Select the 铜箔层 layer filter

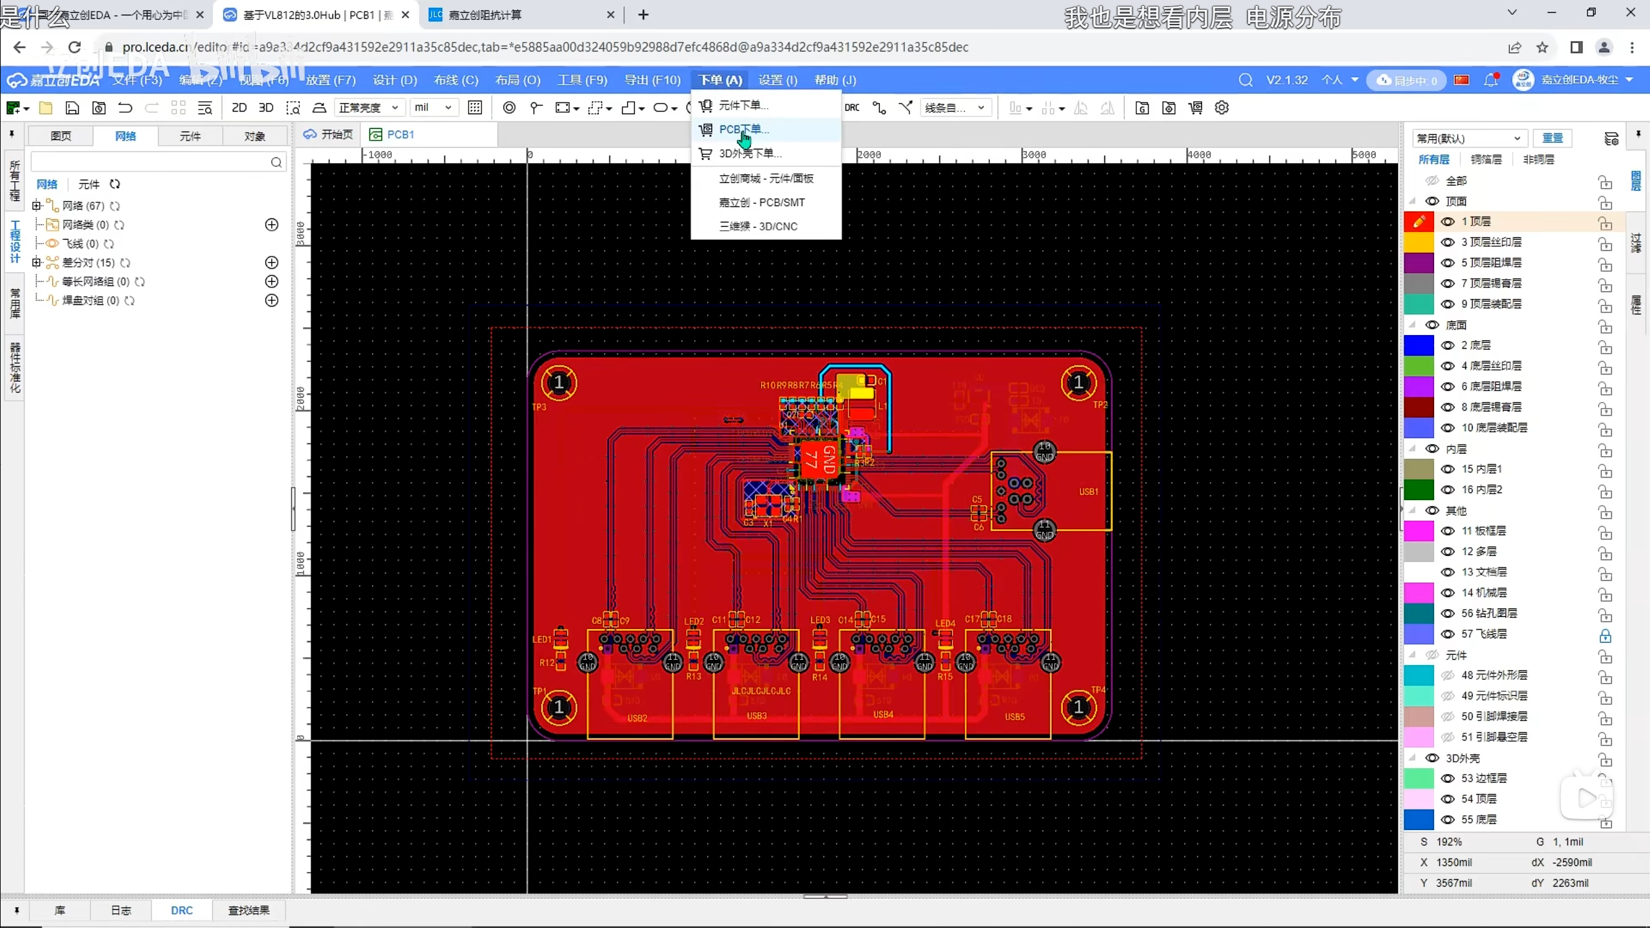pyautogui.click(x=1486, y=159)
